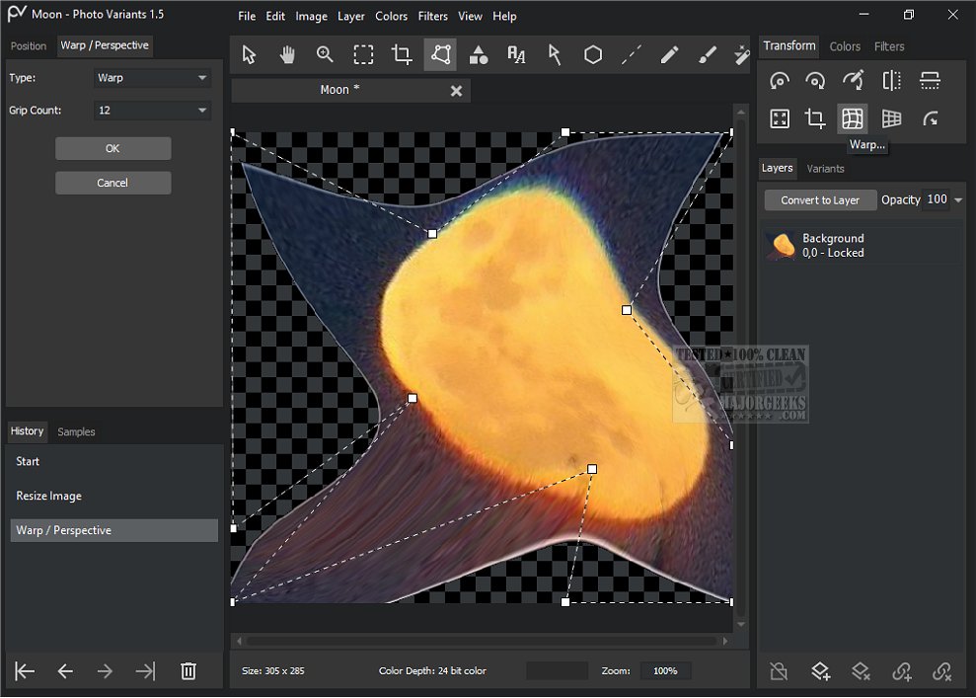Open the Type dropdown set to Warp
Screen dimensions: 976x698
click(x=152, y=78)
